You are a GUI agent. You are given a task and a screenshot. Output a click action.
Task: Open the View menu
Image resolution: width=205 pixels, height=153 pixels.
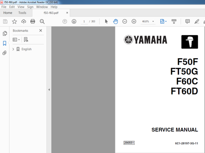point(21,7)
